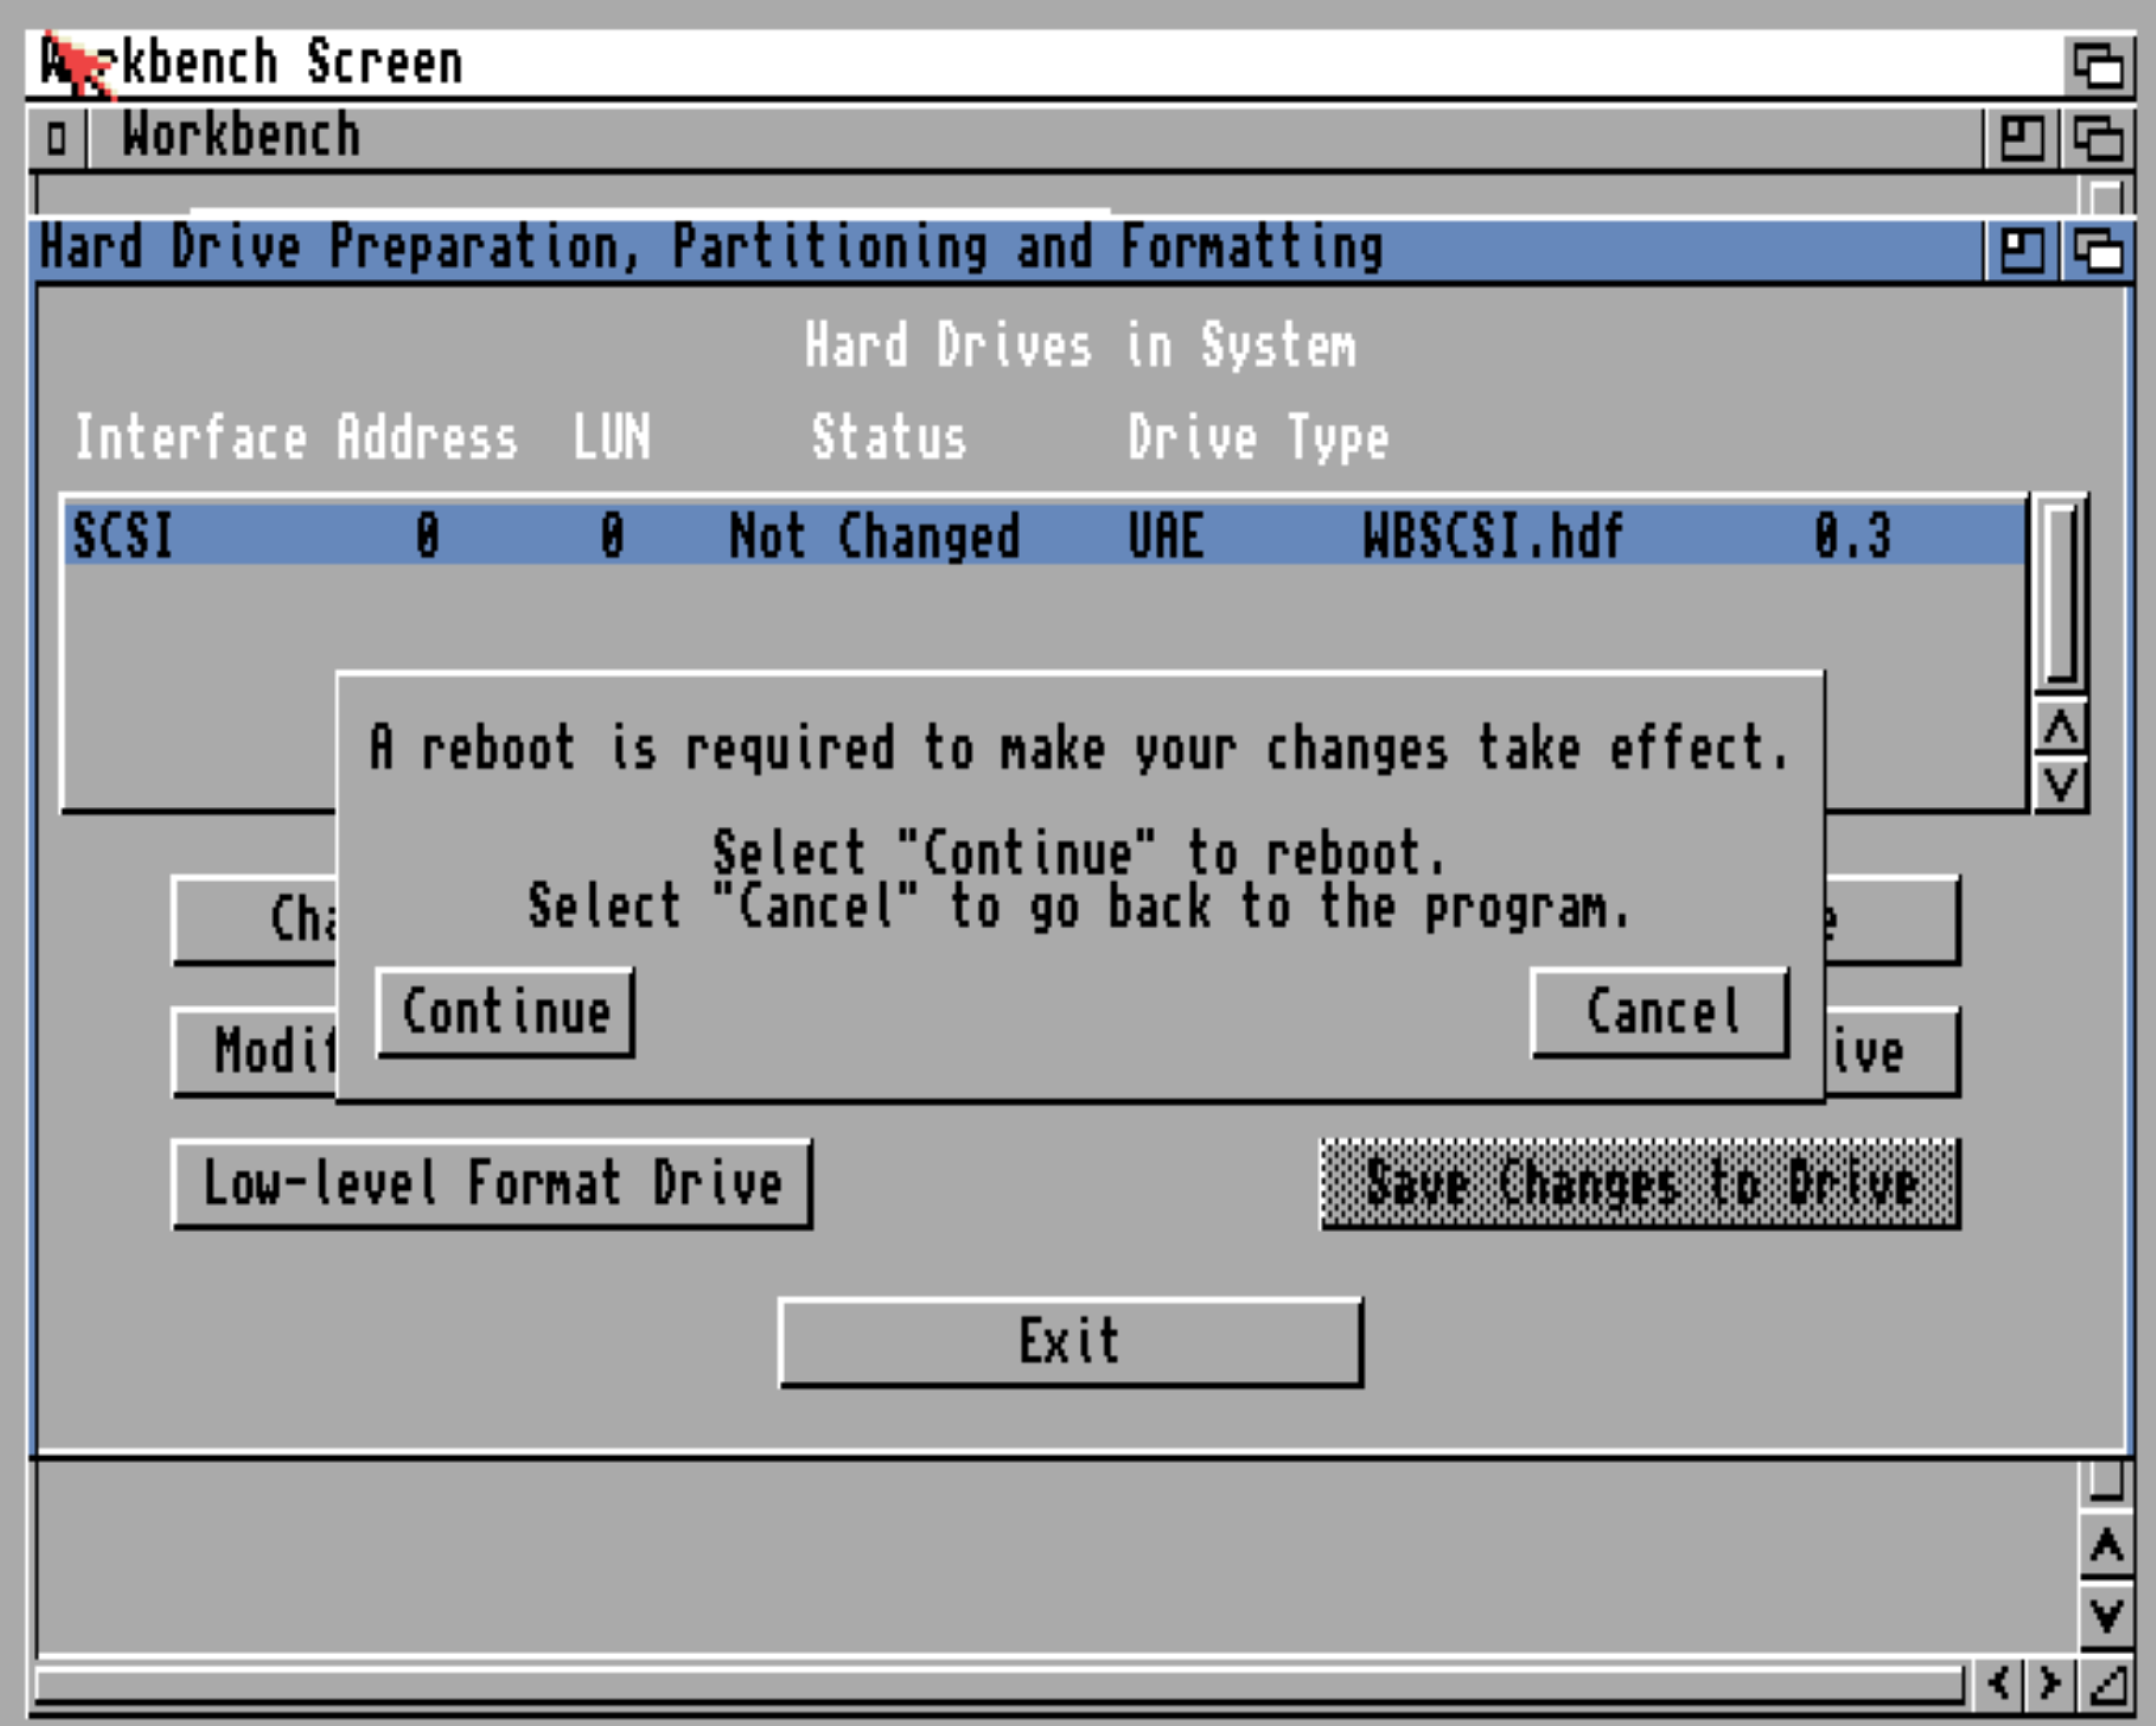Click the Exit button
The width and height of the screenshot is (2156, 1726).
tap(1070, 1341)
